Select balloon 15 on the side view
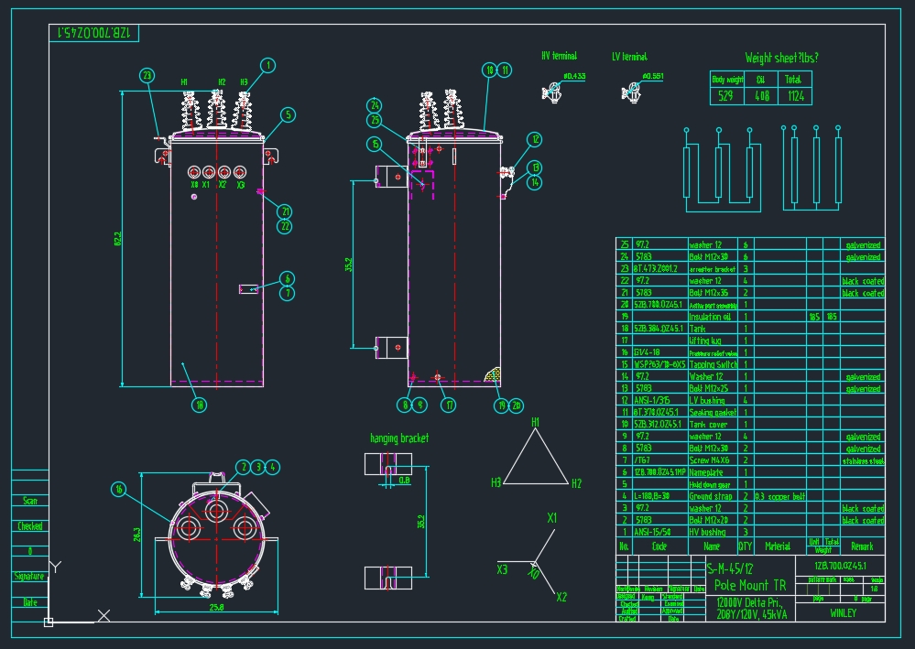915x649 pixels. click(375, 144)
